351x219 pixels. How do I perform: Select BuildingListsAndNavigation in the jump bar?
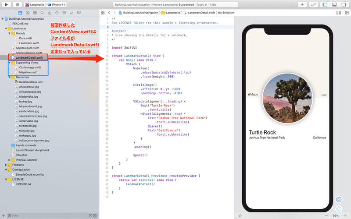139,13
